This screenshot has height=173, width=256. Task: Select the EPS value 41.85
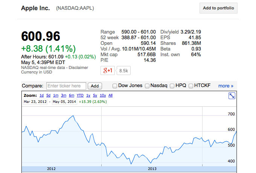(195, 37)
